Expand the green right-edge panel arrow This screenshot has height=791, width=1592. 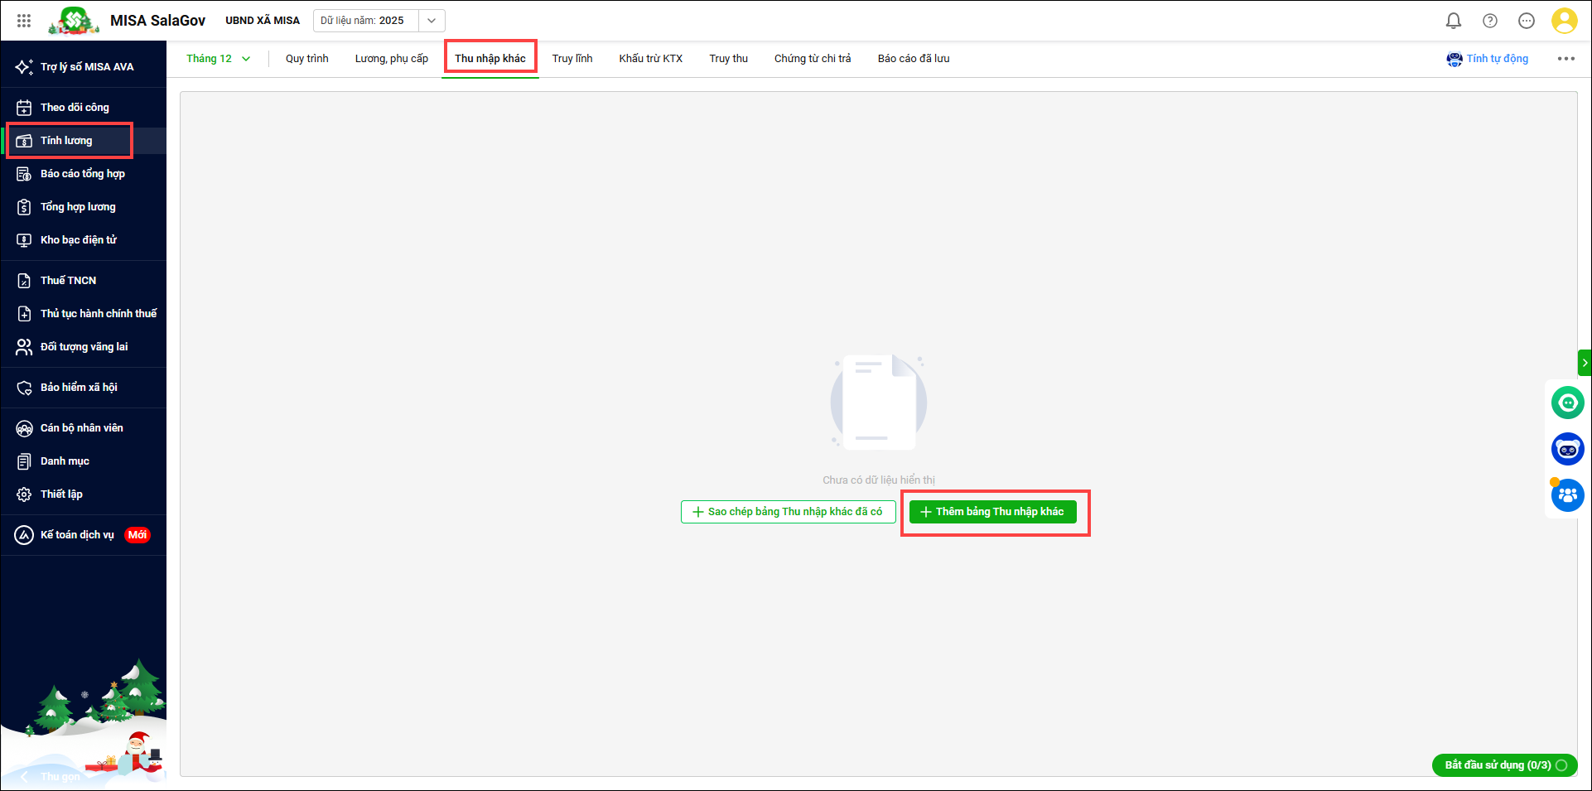click(x=1585, y=363)
